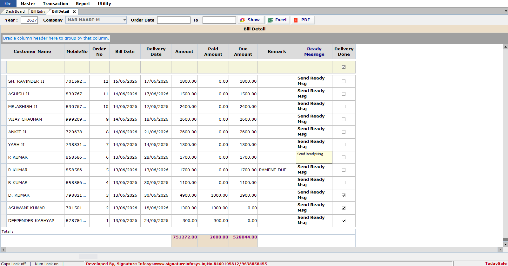Click the vertical scrollbar up arrow

pyautogui.click(x=505, y=47)
